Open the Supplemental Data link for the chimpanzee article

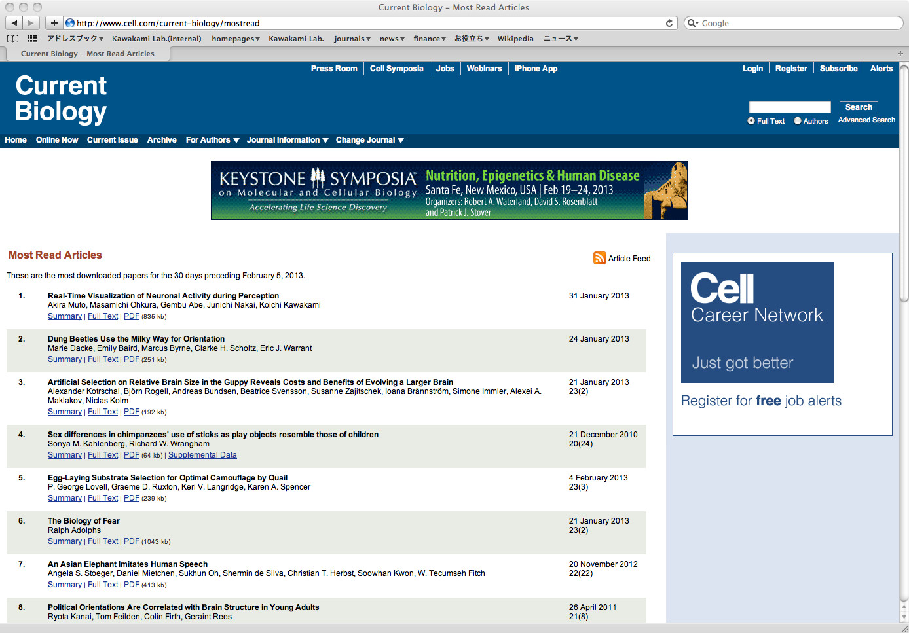coord(202,455)
